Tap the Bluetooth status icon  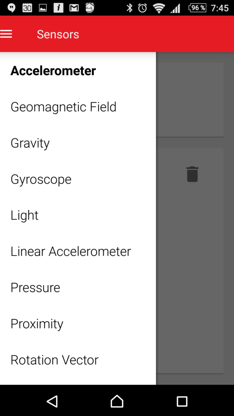(129, 8)
